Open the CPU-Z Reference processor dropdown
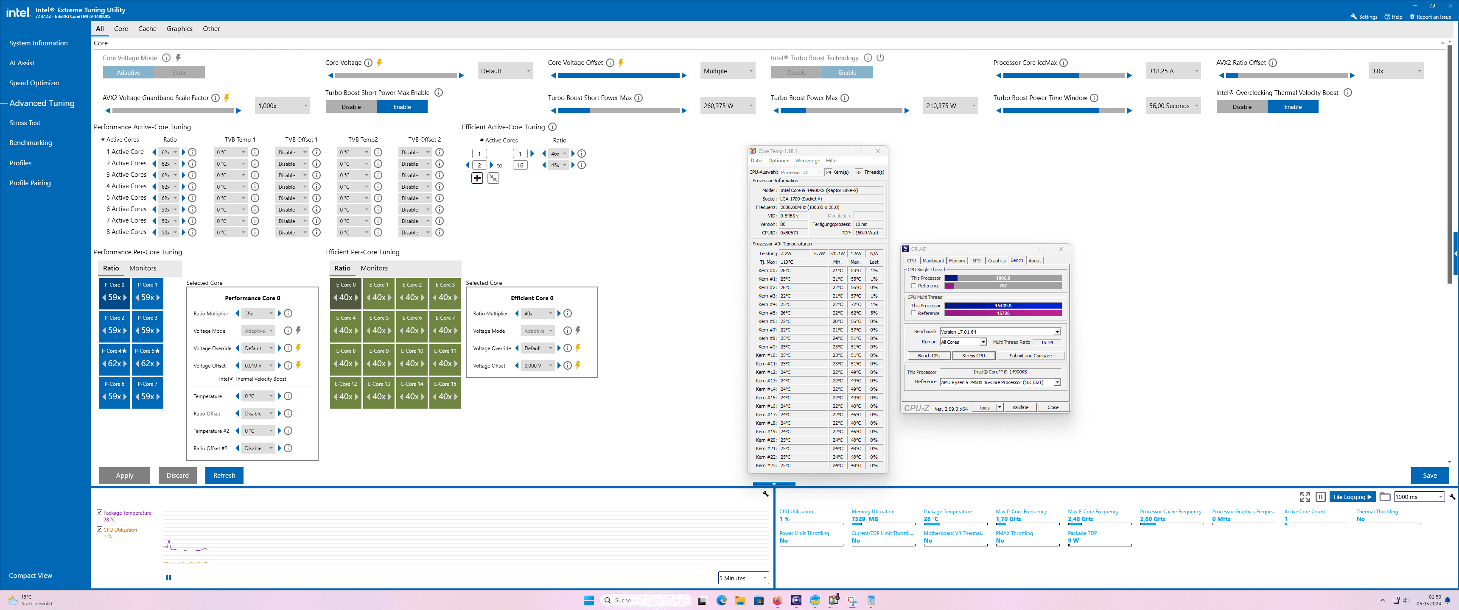 click(1000, 382)
